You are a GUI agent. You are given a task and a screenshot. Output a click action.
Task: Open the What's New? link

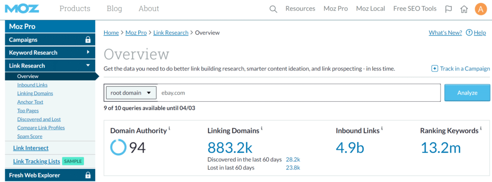point(445,33)
